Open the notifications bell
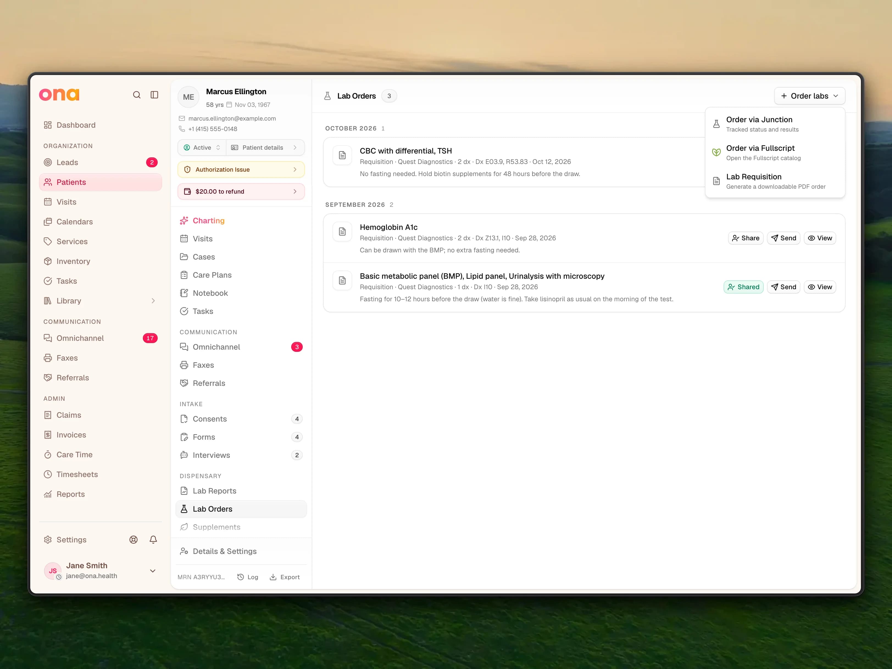892x669 pixels. point(153,540)
